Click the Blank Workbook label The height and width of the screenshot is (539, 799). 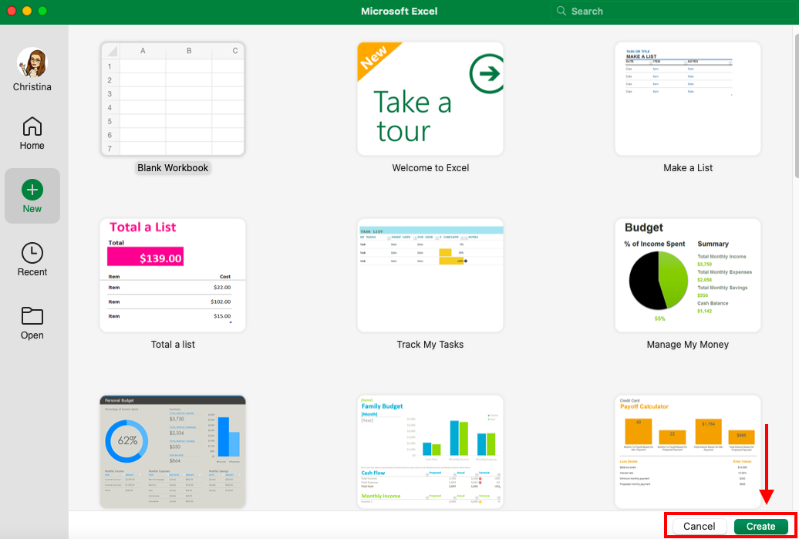[173, 168]
